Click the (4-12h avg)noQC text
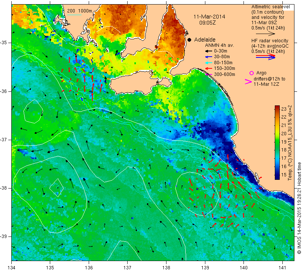Viewport: 302px width, 272px height. pos(270,46)
